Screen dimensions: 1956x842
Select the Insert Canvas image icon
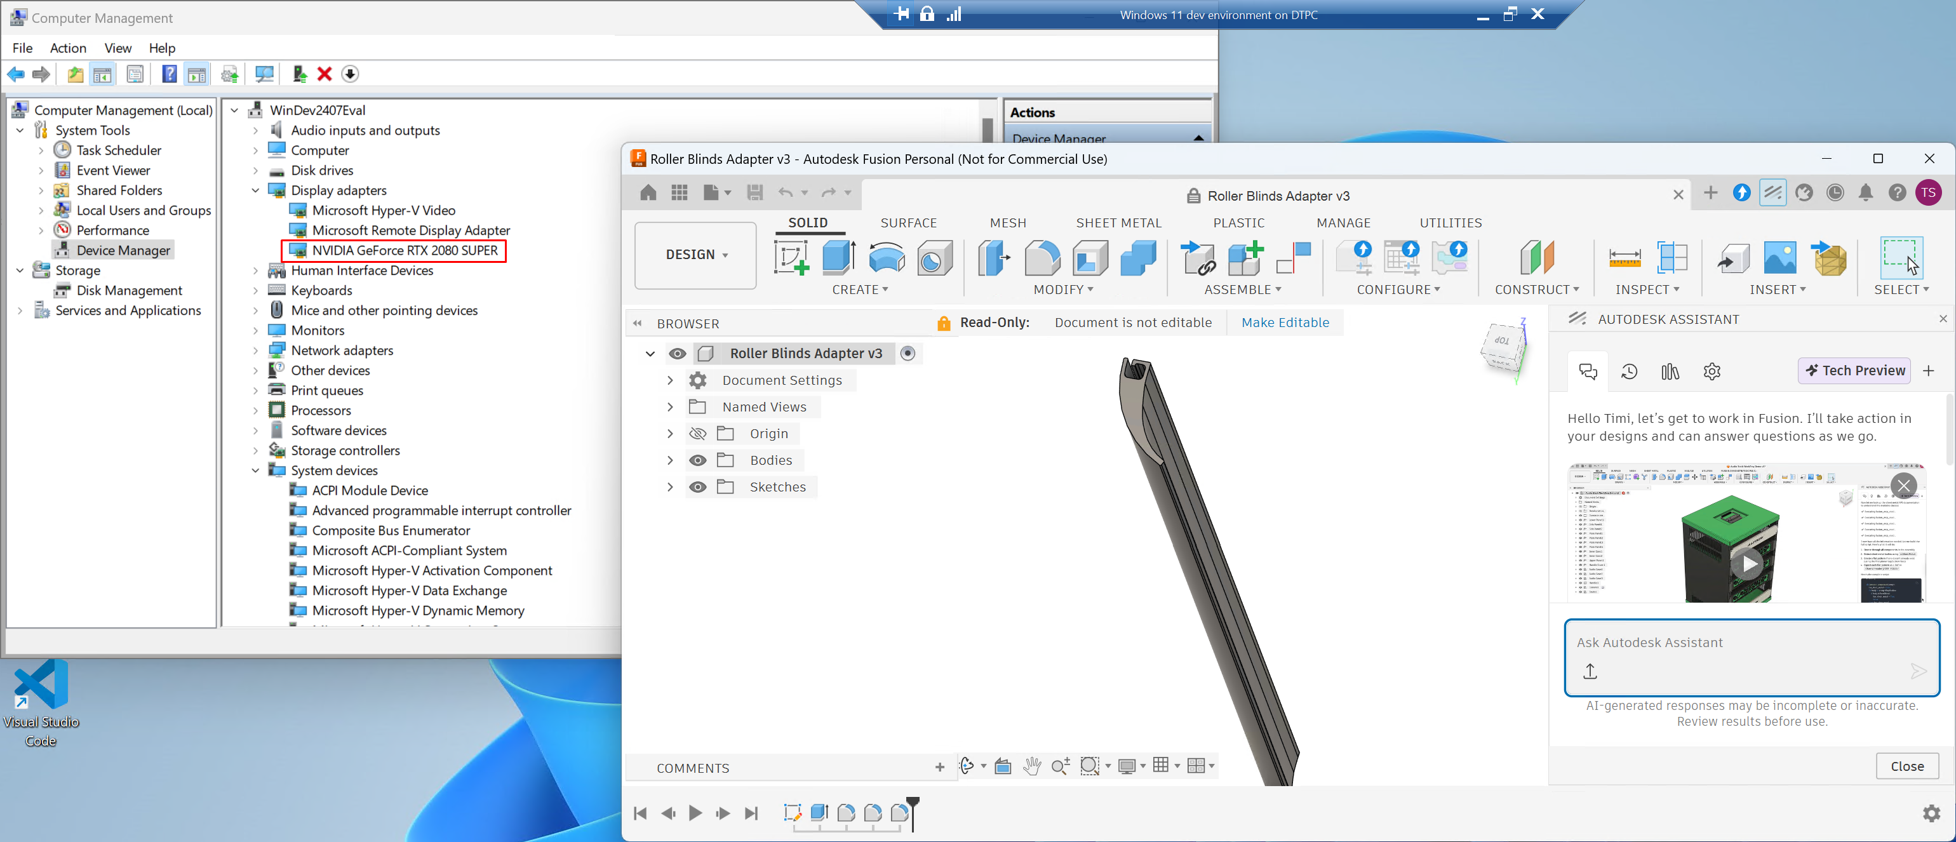[x=1780, y=258]
